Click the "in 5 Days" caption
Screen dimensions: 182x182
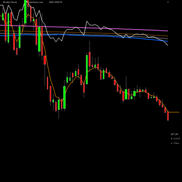pos(175,143)
